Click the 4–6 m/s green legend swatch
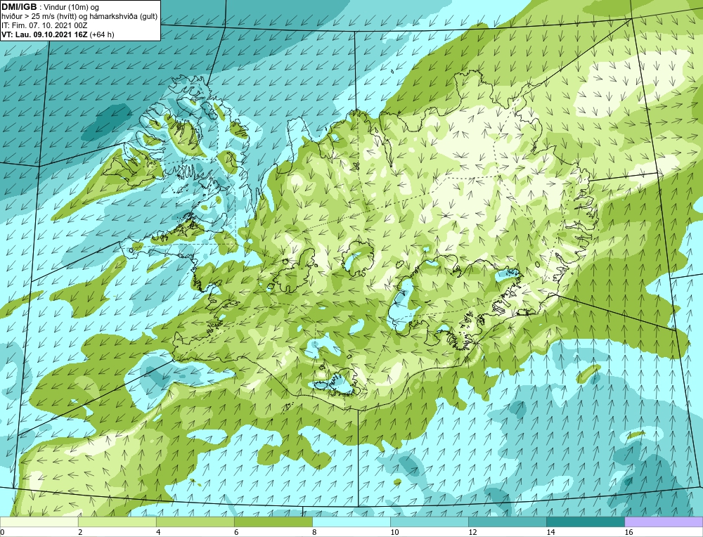The width and height of the screenshot is (703, 537). pos(195,522)
